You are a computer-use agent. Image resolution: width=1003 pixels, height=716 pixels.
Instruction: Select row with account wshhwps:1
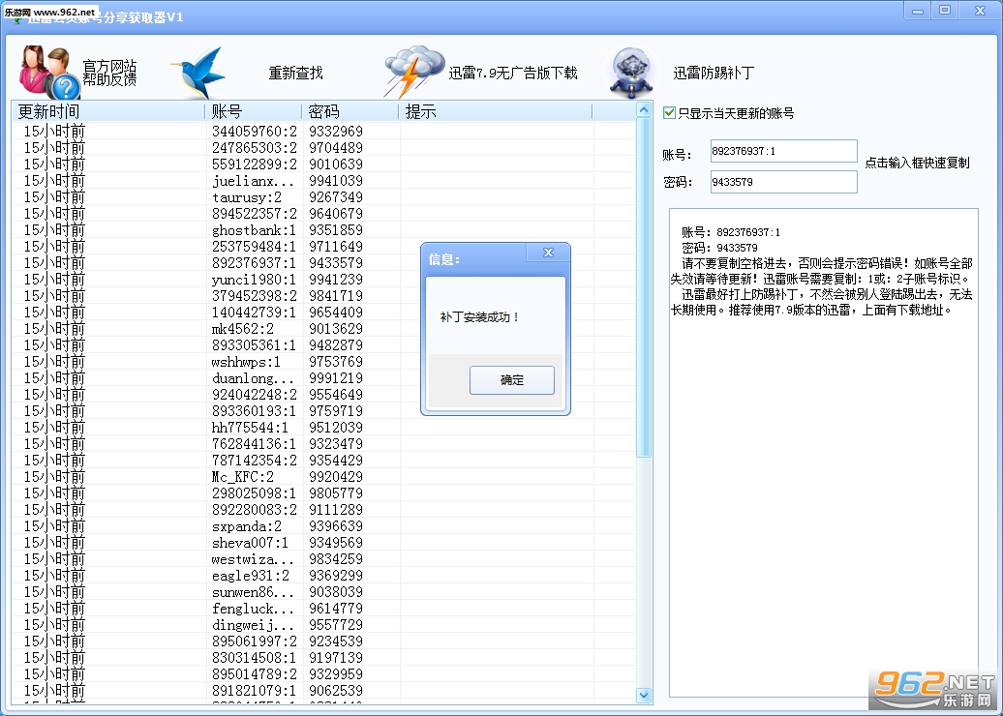pos(323,362)
